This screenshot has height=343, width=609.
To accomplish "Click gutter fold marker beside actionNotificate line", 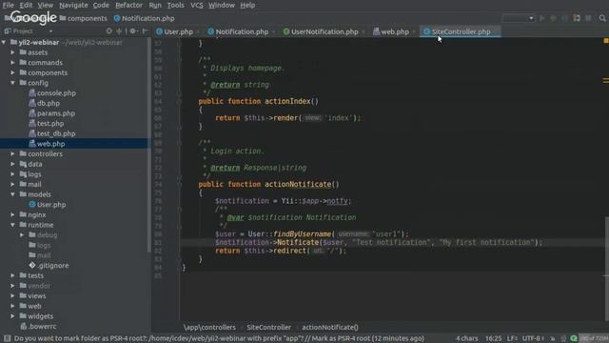I will pos(179,185).
